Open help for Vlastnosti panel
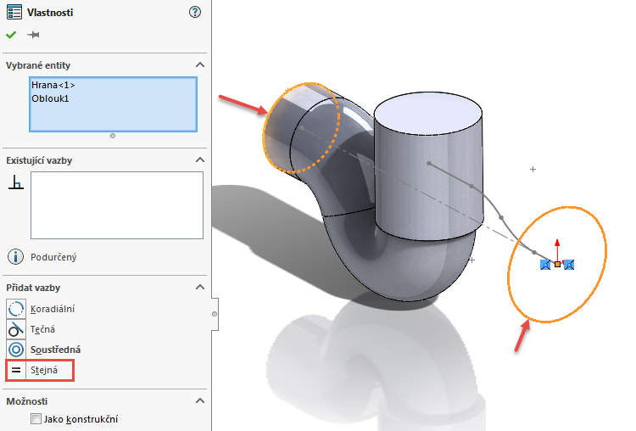This screenshot has width=636, height=431. [195, 12]
